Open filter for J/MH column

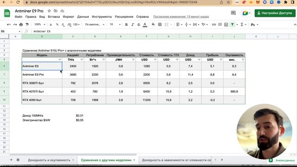[x=133, y=60]
